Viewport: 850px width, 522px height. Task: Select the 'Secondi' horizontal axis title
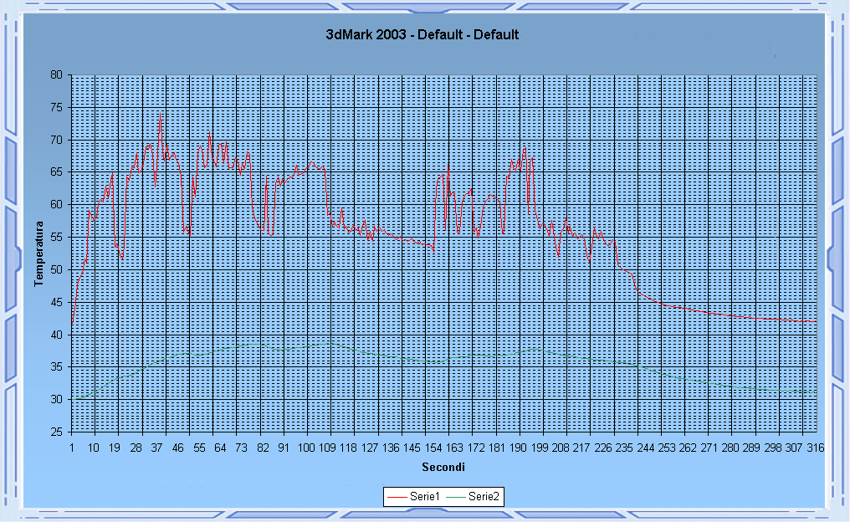443,467
